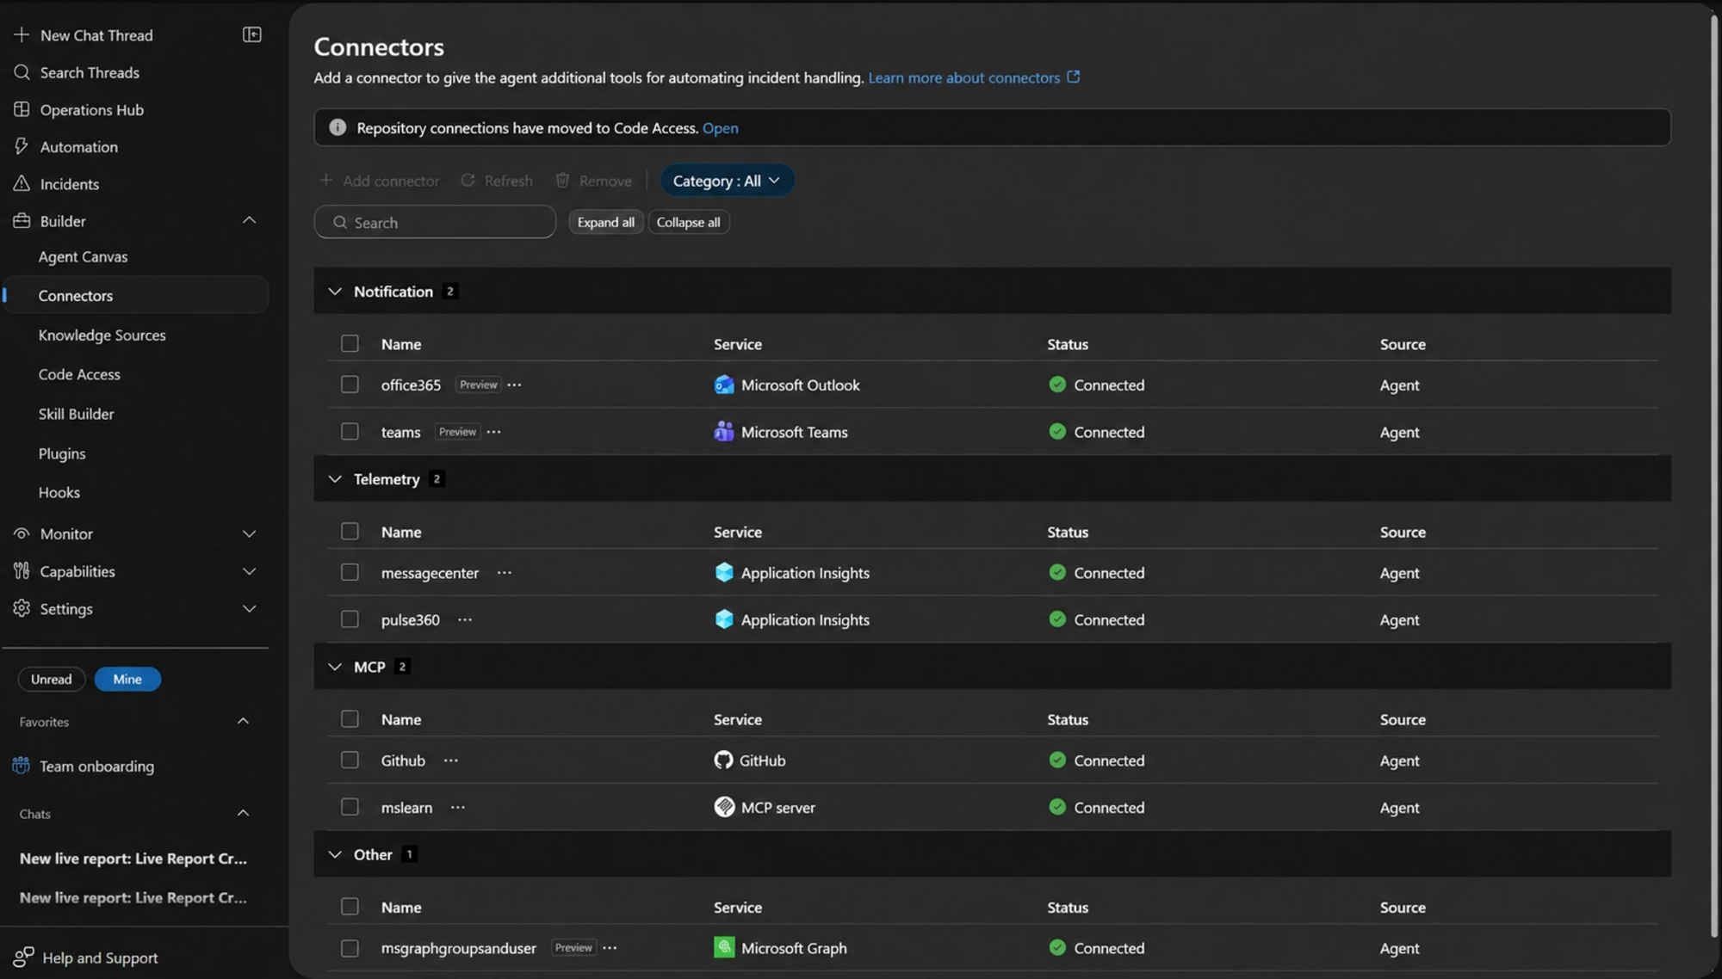Open Agent Canvas in the sidebar

(x=83, y=256)
